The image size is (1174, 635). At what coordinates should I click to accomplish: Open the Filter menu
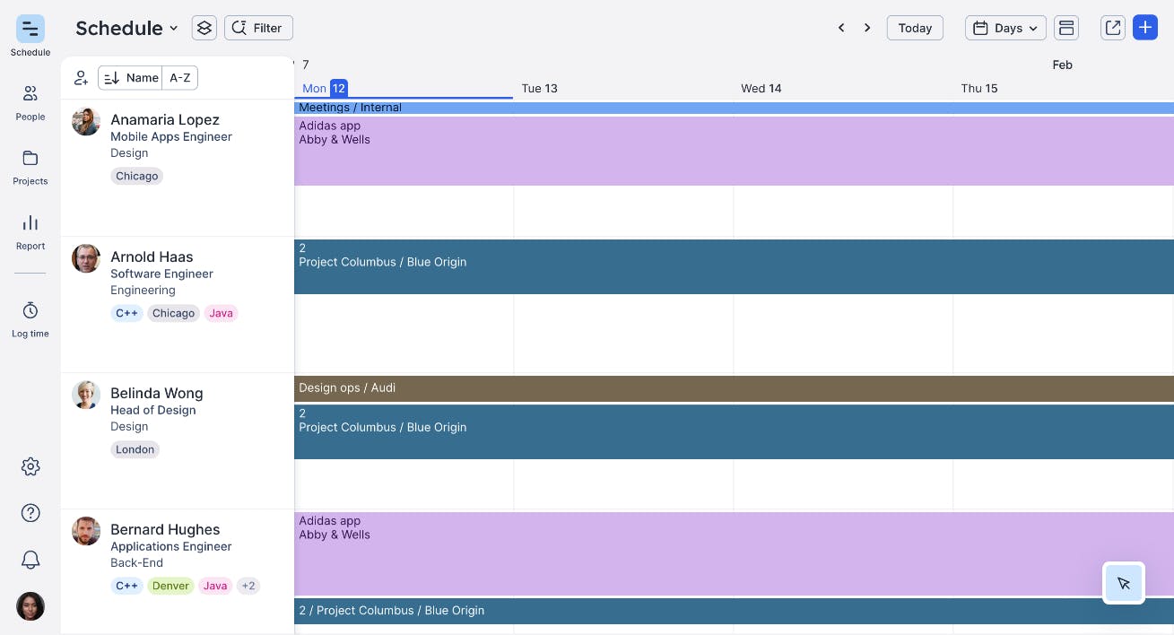coord(258,28)
